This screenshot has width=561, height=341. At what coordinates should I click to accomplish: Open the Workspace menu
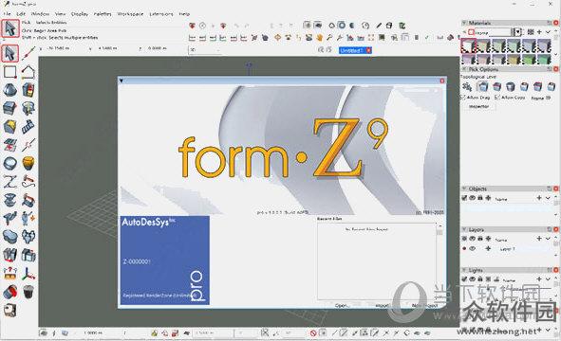(130, 14)
